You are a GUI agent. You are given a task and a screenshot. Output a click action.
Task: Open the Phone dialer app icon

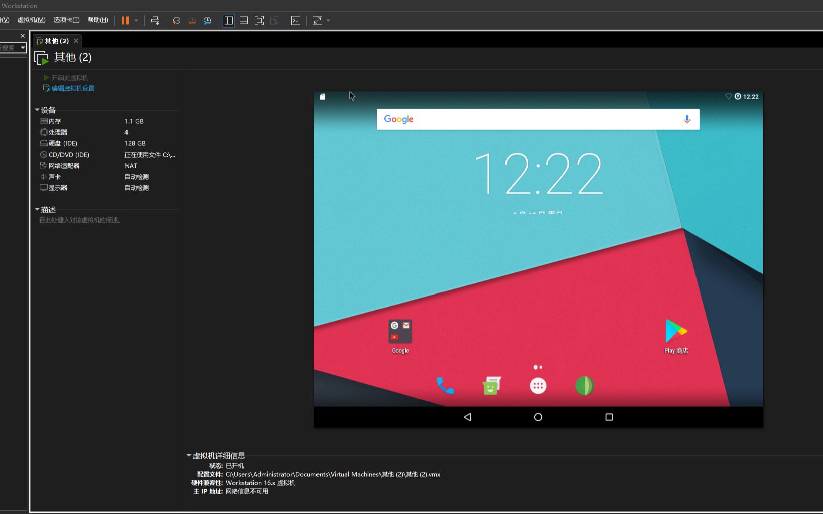[445, 386]
